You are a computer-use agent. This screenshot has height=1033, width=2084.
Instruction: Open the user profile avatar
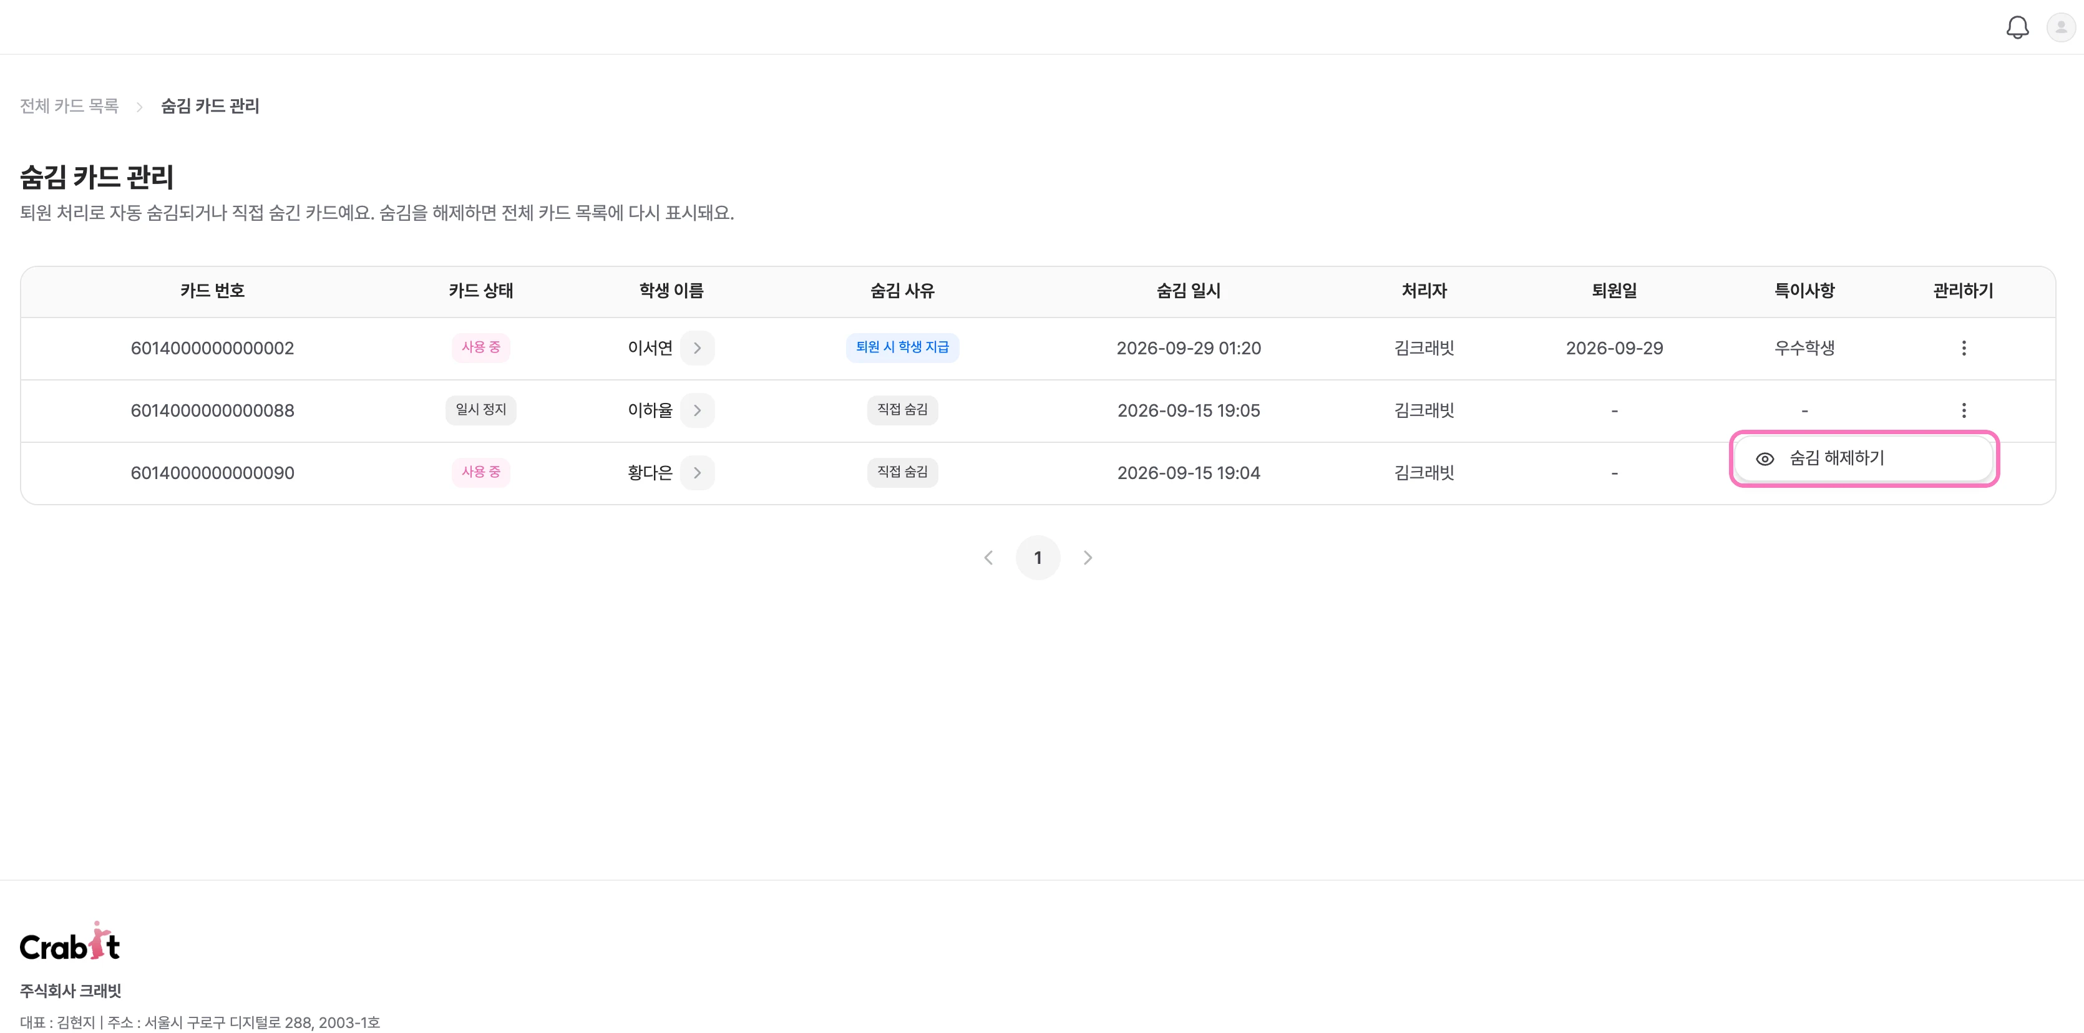pos(2060,27)
